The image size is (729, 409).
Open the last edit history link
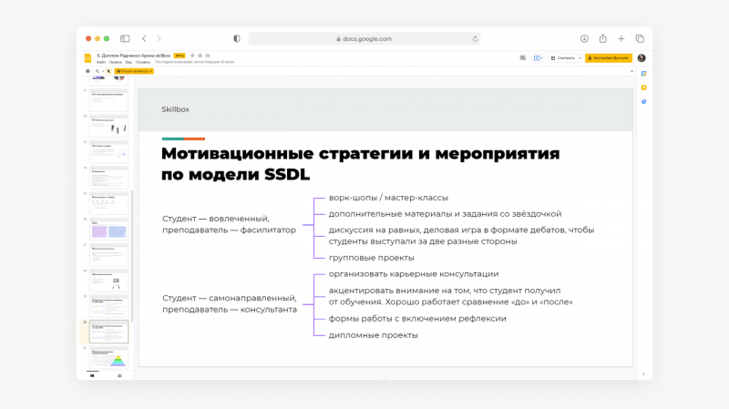[x=195, y=62]
